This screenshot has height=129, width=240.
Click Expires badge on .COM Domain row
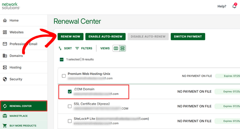click(227, 92)
